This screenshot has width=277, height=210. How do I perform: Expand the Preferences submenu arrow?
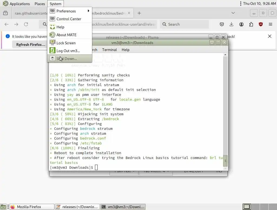88,11
